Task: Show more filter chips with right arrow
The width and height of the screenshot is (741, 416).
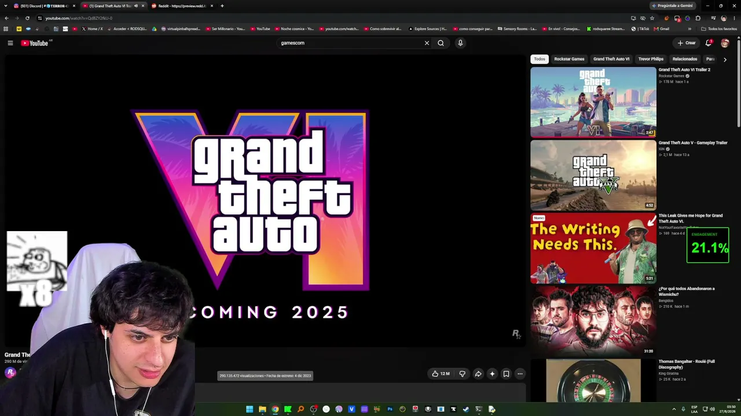Action: 725,60
